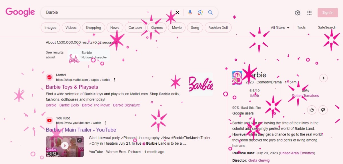Screen dimensions: 343x164
Task: Click the YouTube site favicon
Action: pos(49,120)
